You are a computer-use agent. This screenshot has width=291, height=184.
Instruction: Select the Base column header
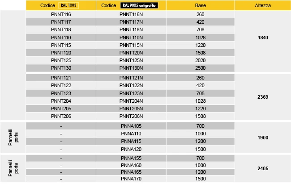point(201,5)
